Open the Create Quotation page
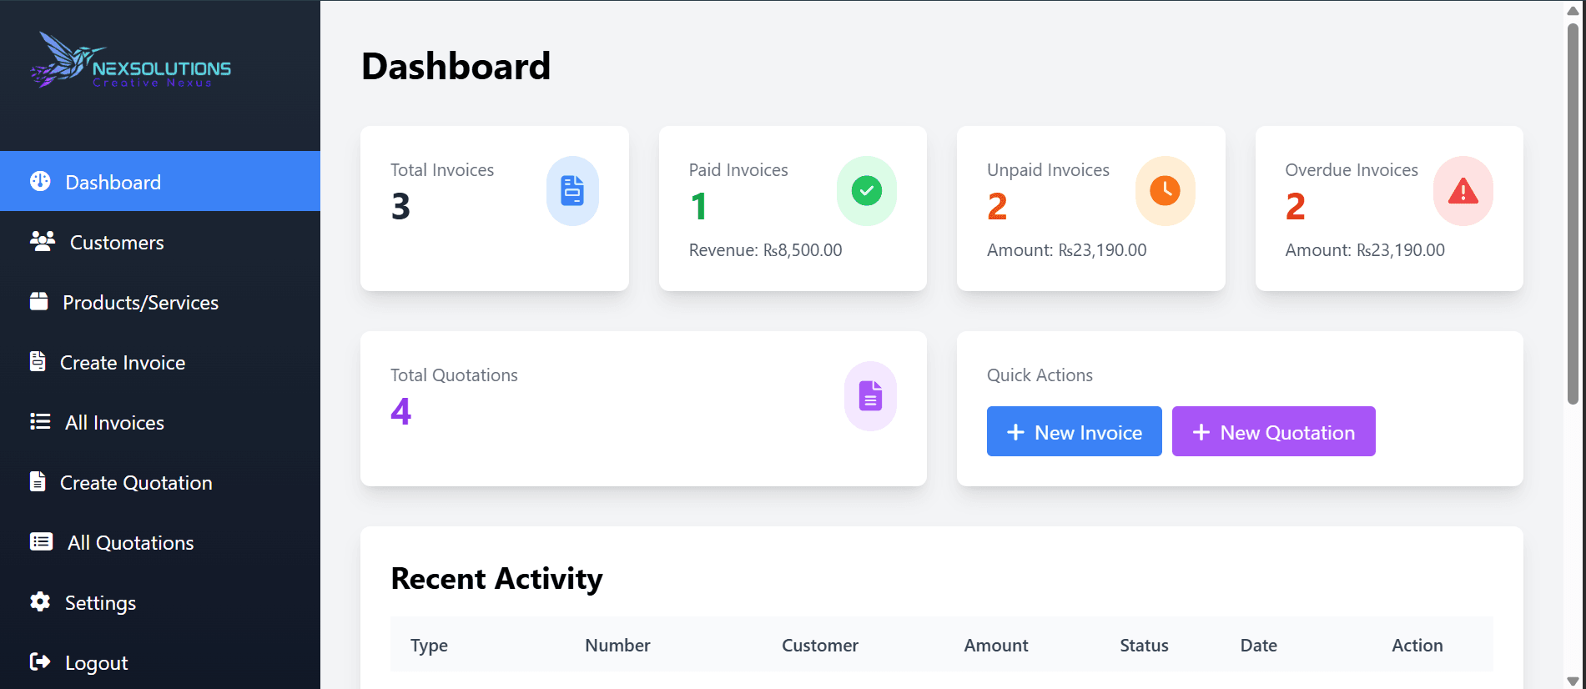Viewport: 1586px width, 689px height. click(160, 481)
